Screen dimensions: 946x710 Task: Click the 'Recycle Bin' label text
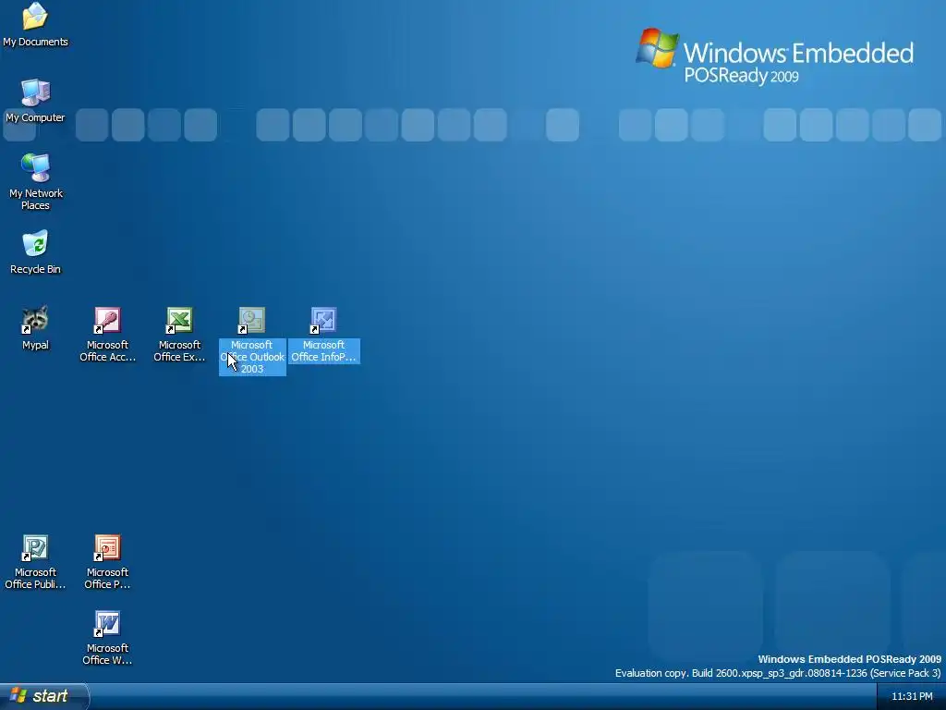pos(36,269)
